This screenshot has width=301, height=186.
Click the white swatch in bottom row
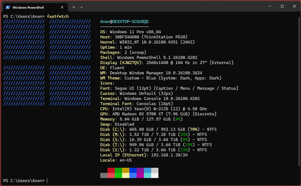(155, 175)
